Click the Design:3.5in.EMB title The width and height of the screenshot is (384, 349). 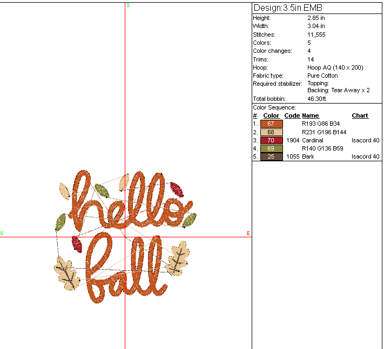(x=288, y=8)
